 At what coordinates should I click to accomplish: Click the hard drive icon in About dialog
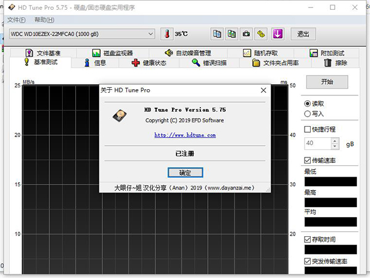[x=121, y=116]
